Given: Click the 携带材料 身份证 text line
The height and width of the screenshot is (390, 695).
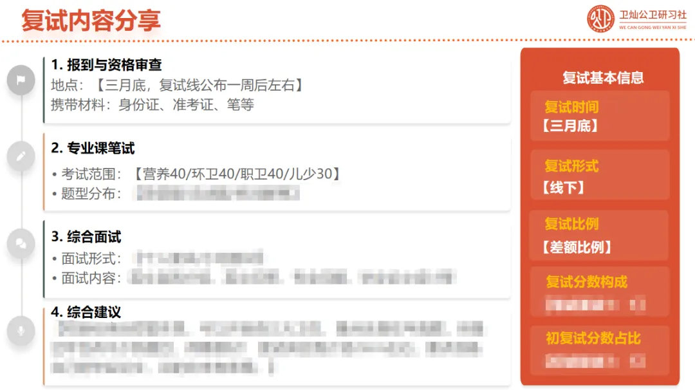Looking at the screenshot, I should (153, 105).
